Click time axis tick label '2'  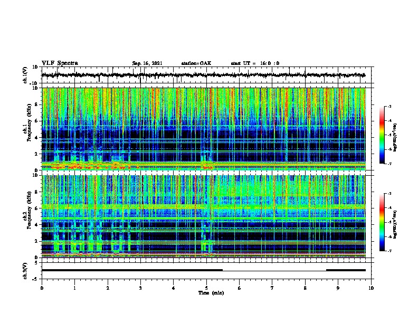(108, 288)
